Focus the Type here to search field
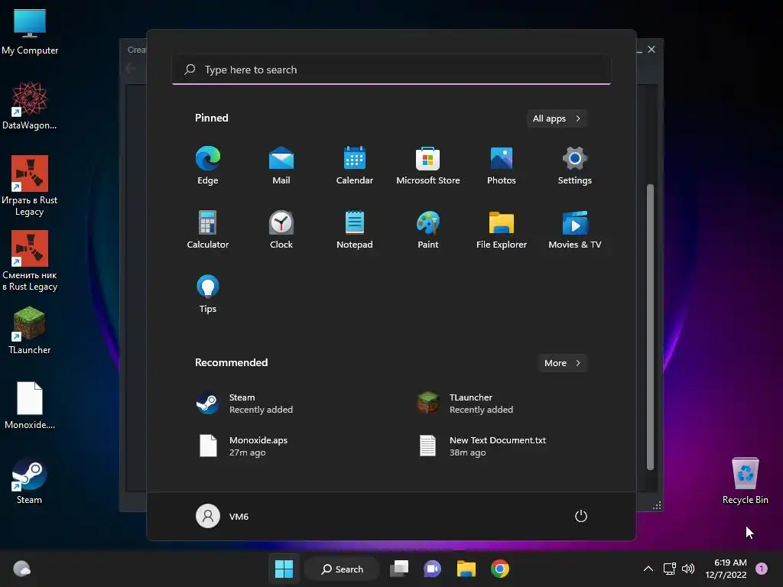Image resolution: width=783 pixels, height=587 pixels. 391,70
